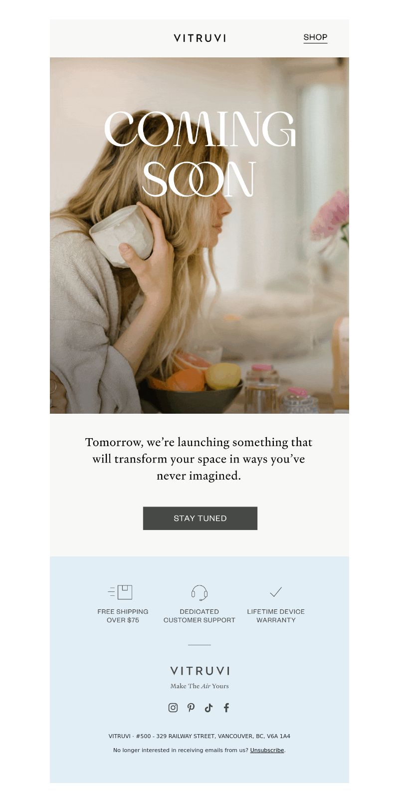
Task: Click the FREE SHIPPING OVER $75 label
Action: (x=123, y=615)
